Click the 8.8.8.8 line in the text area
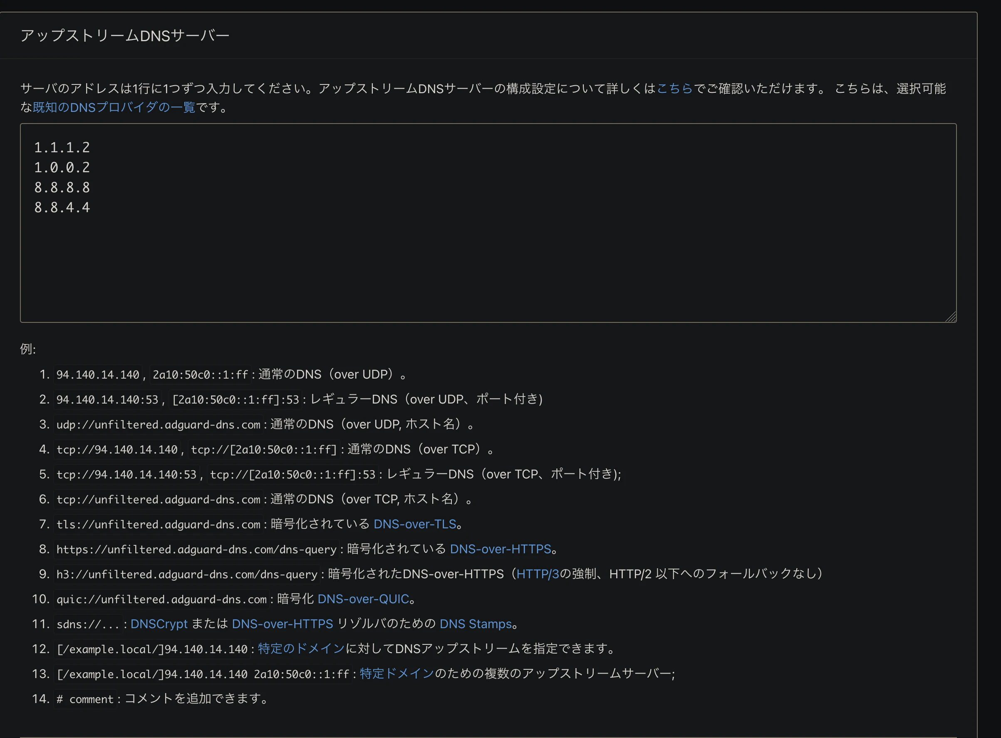 coord(62,188)
